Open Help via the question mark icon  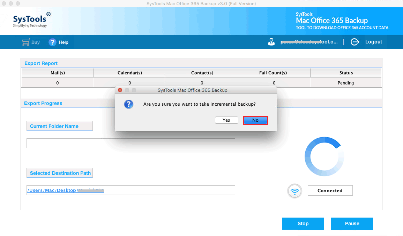(52, 42)
